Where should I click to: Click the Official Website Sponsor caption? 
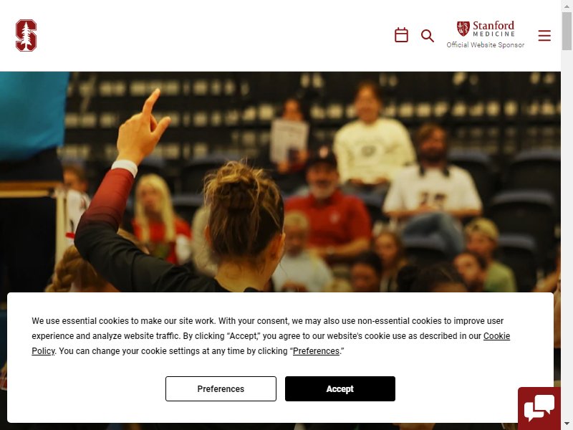pos(486,44)
